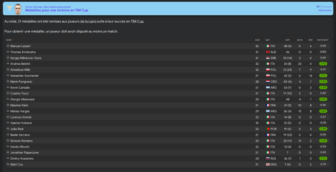Click Kevin Carballo's 7.39 rating badge
This screenshot has width=336, height=172.
(323, 88)
